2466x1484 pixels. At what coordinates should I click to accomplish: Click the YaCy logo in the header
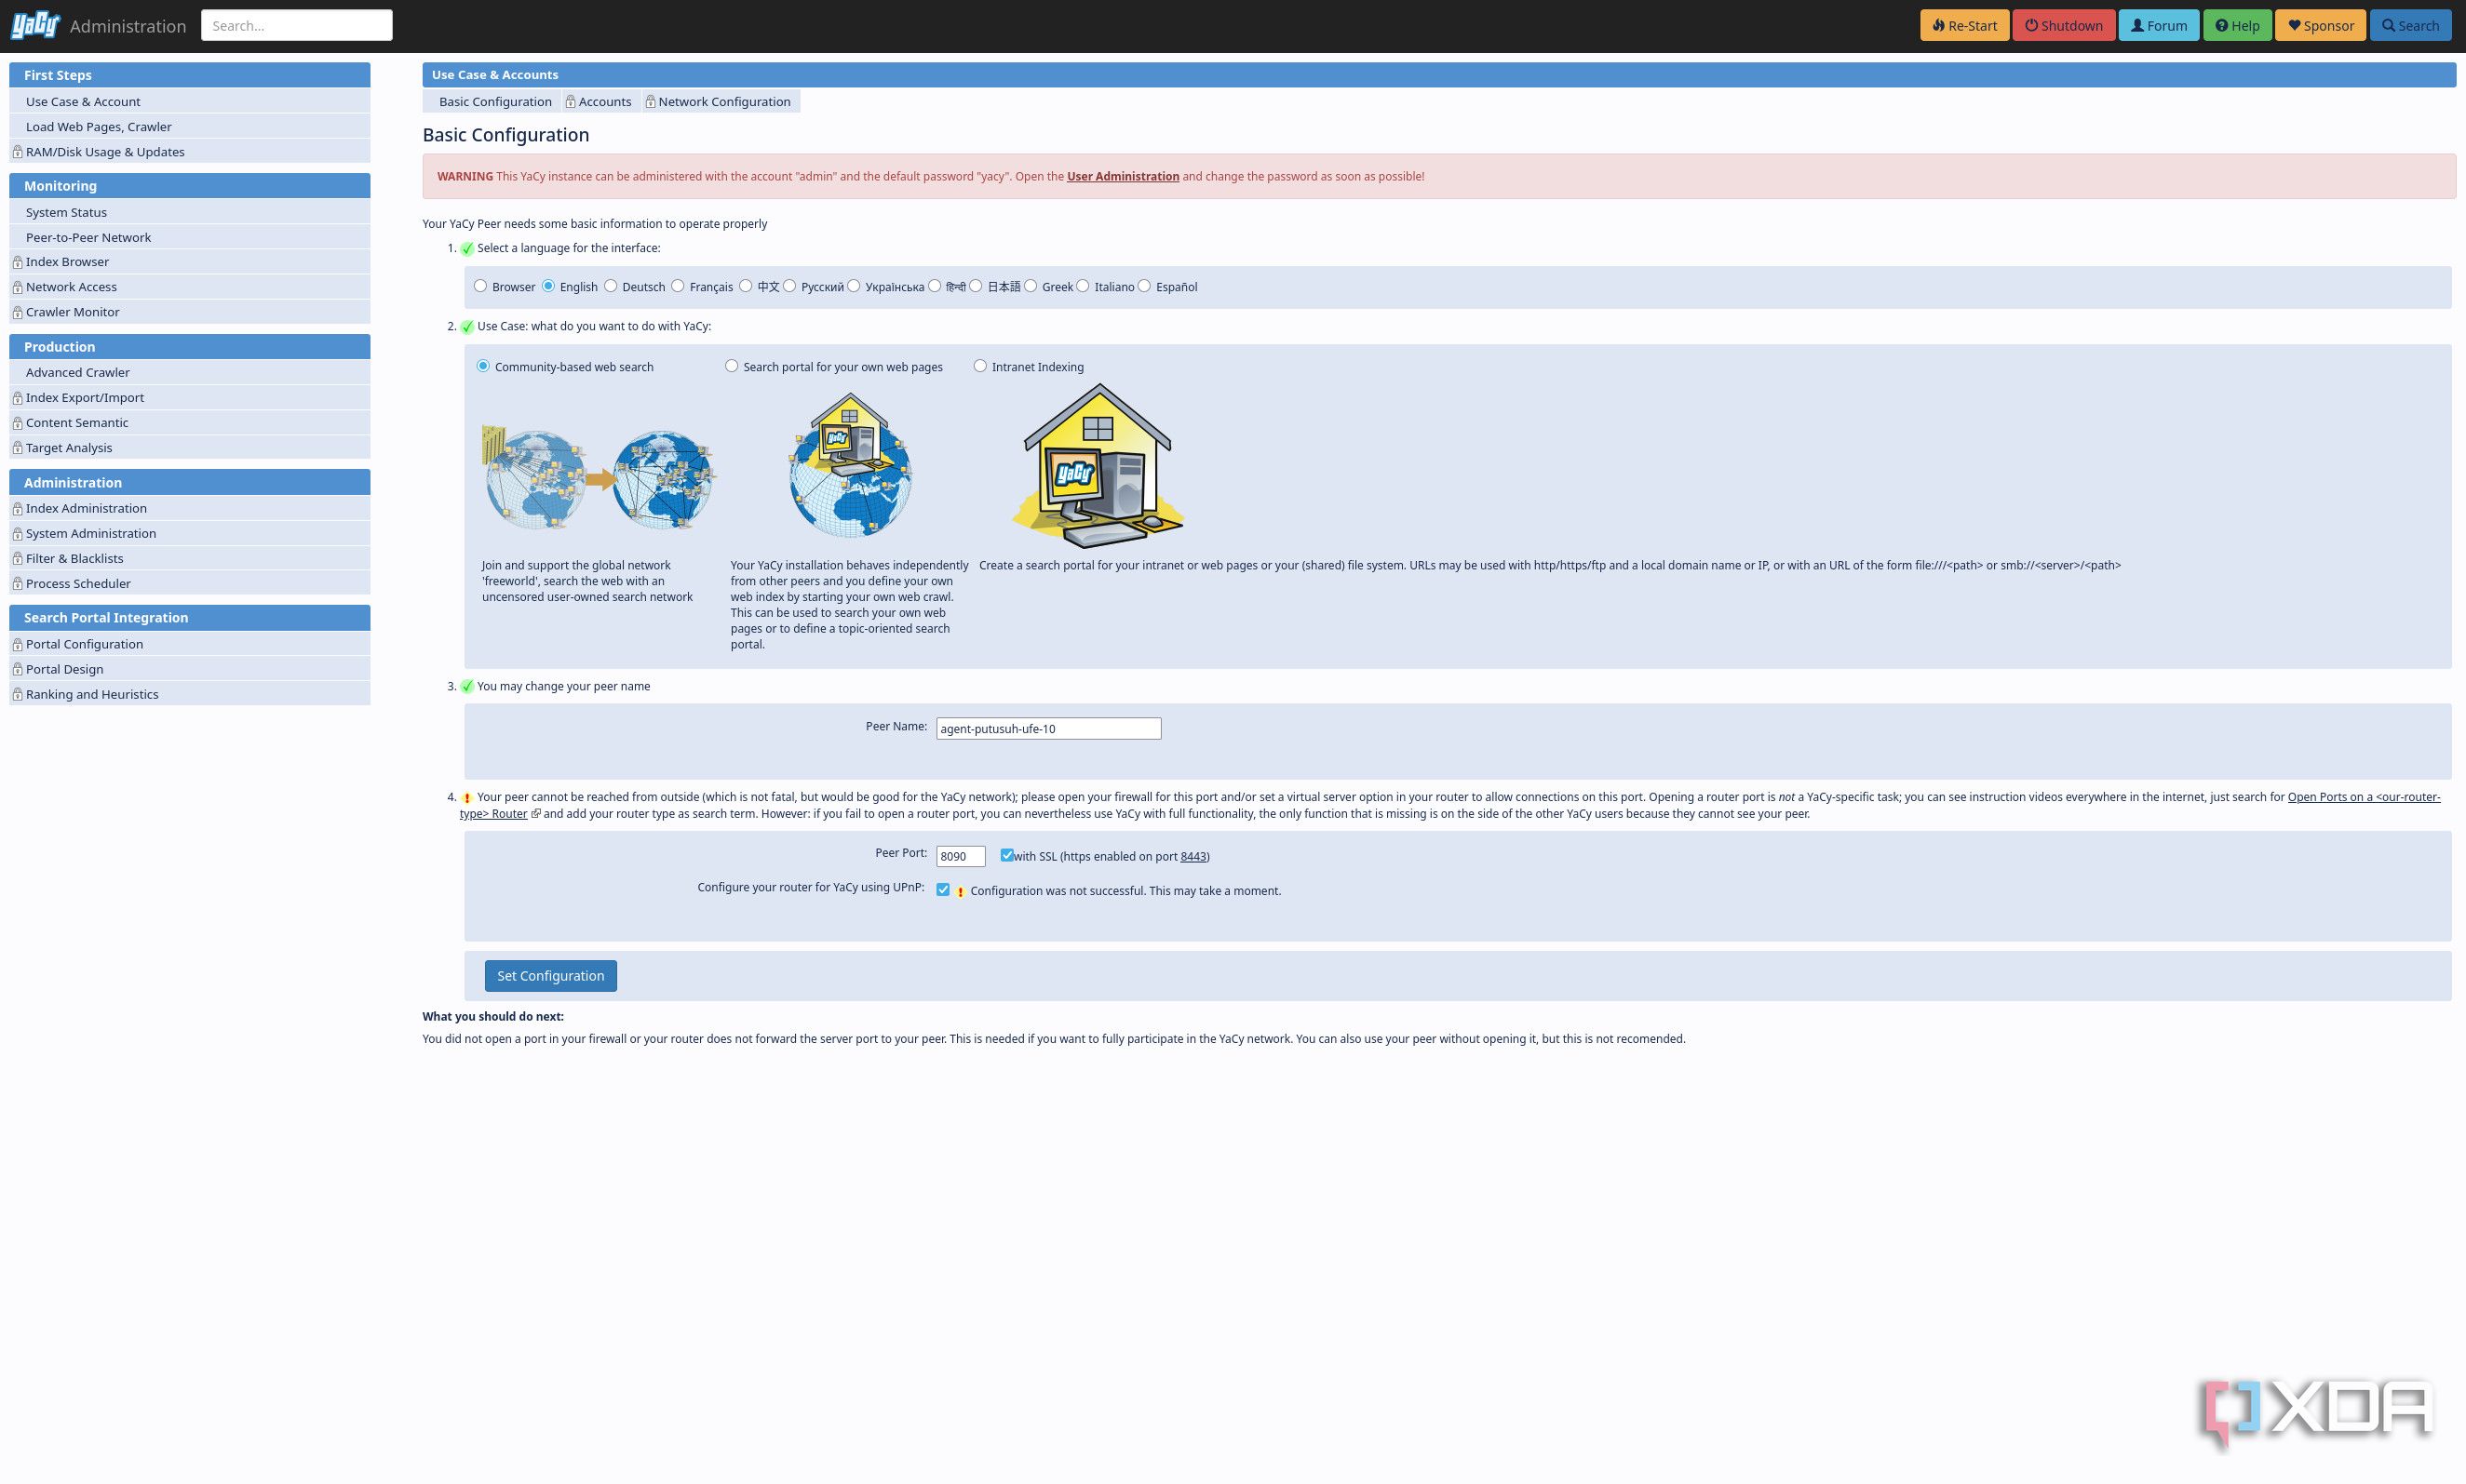[x=35, y=25]
